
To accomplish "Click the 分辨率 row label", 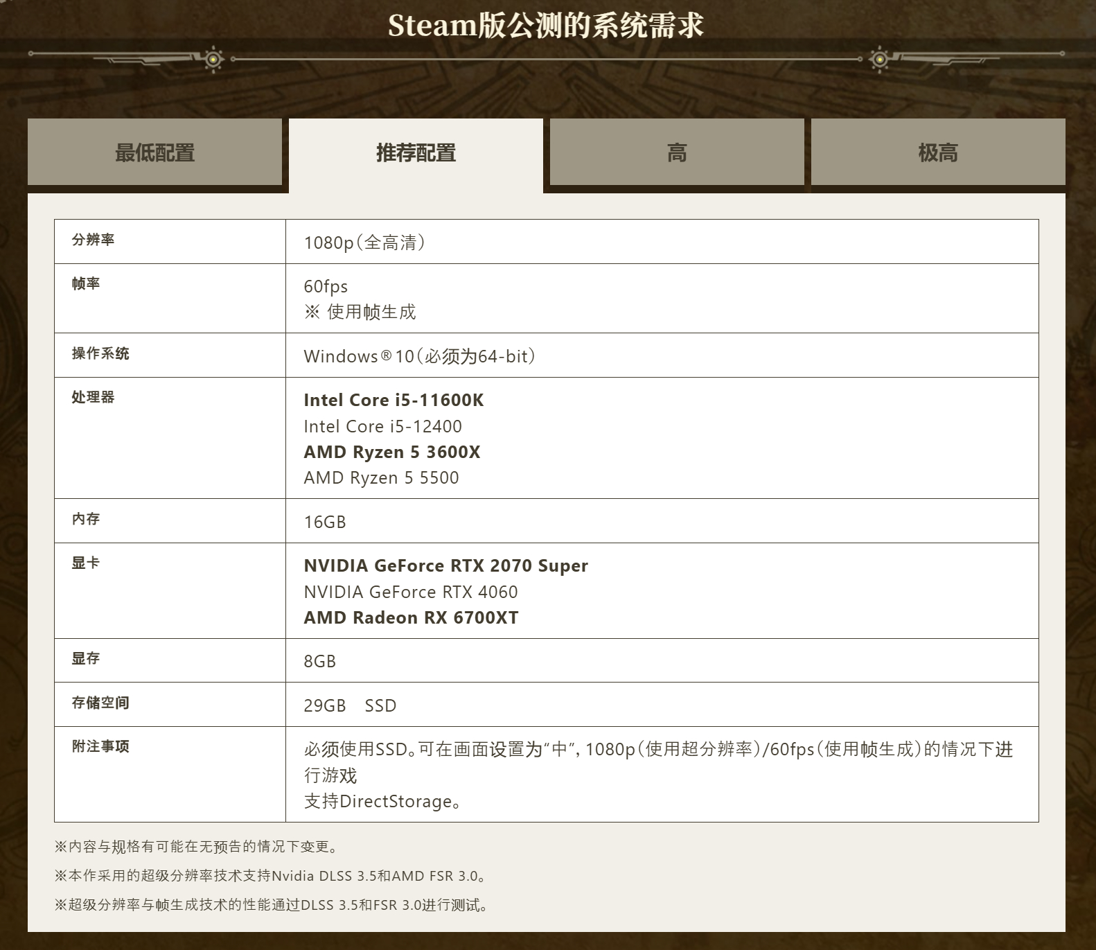I will coord(94,240).
